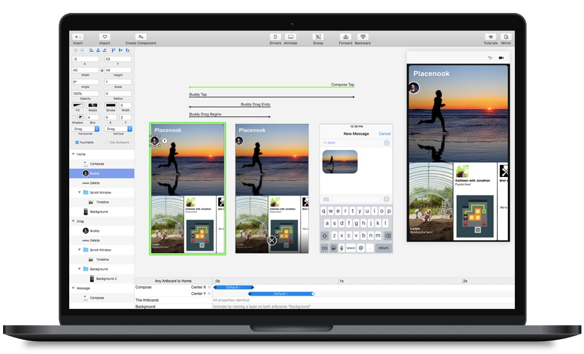584x354 pixels.
Task: Open the Fill color swatch
Action: point(78,105)
